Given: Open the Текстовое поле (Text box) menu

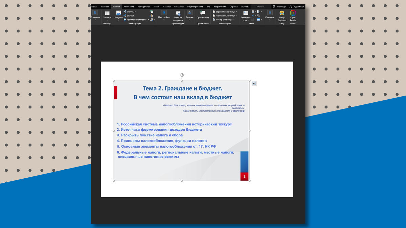Looking at the screenshot, I should (246, 16).
